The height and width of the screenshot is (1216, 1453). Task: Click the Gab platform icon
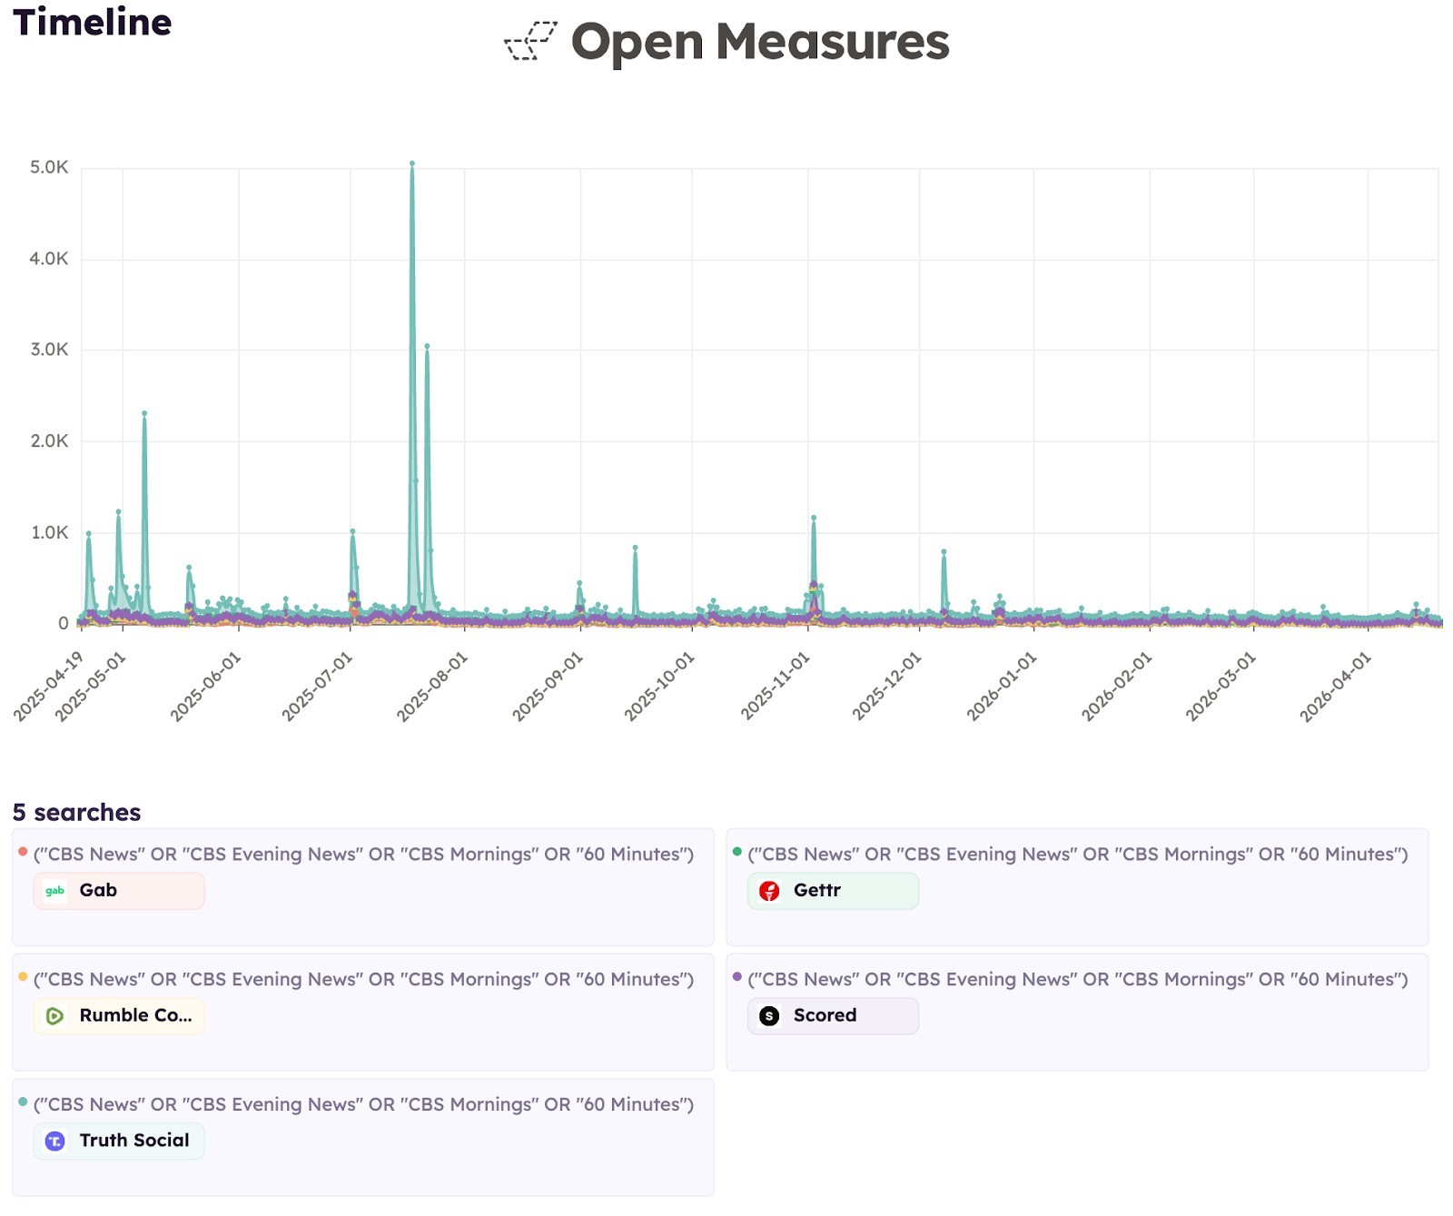coord(54,890)
